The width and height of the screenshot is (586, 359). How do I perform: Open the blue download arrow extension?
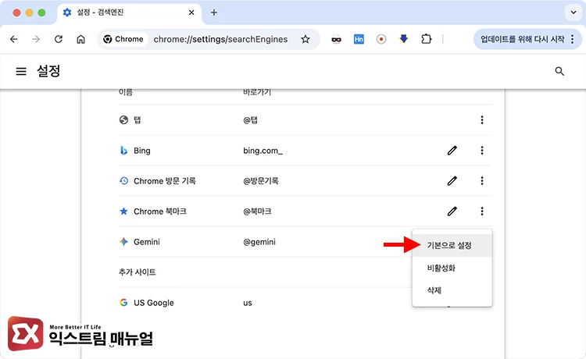(404, 39)
